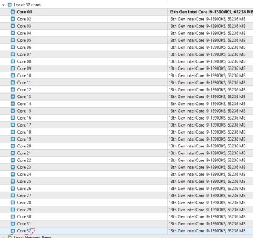This screenshot has width=253, height=238.
Task: Click the Core 21 chip icon
Action: pyautogui.click(x=13, y=153)
